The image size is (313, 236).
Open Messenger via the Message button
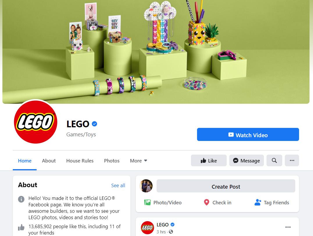(246, 160)
